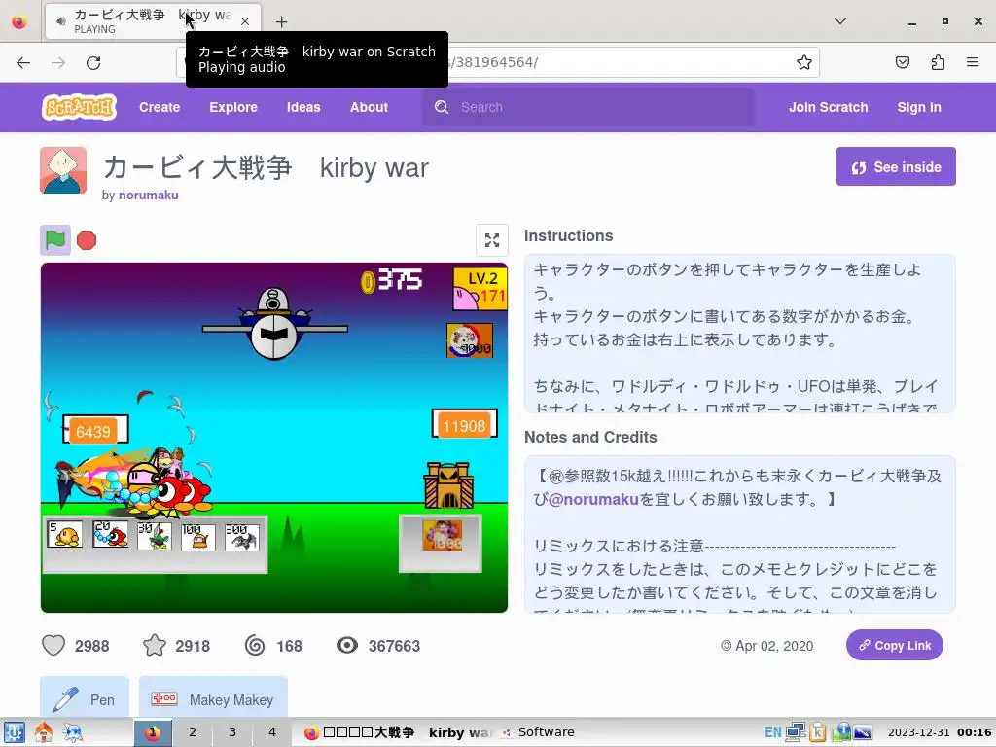Spawn the 5-coin Waddle Dee character
This screenshot has height=747, width=996.
[x=65, y=535]
